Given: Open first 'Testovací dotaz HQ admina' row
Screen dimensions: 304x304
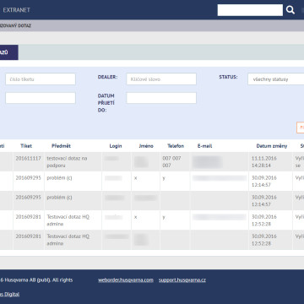Looking at the screenshot, I should tap(152, 220).
